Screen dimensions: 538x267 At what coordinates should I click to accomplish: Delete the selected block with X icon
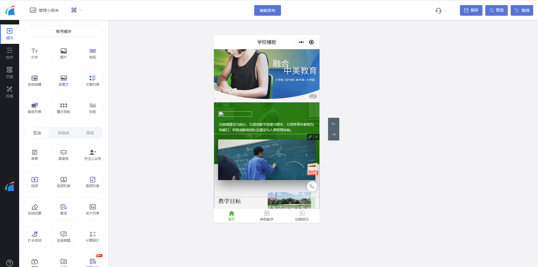click(x=316, y=137)
